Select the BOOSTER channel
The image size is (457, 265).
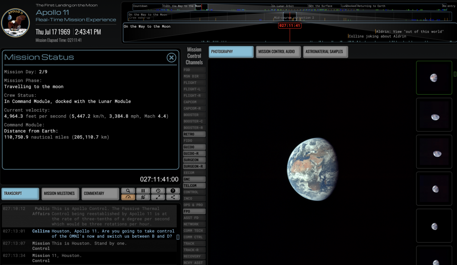194,115
